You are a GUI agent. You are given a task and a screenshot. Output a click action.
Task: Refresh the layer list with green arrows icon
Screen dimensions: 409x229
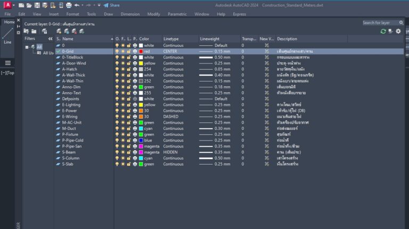point(383,31)
